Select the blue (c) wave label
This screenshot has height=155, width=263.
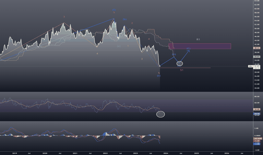click(x=159, y=76)
